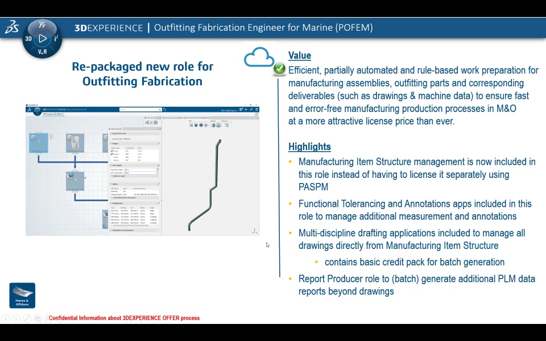Click the rightmost table icon in 3D toolbar

(x=227, y=125)
